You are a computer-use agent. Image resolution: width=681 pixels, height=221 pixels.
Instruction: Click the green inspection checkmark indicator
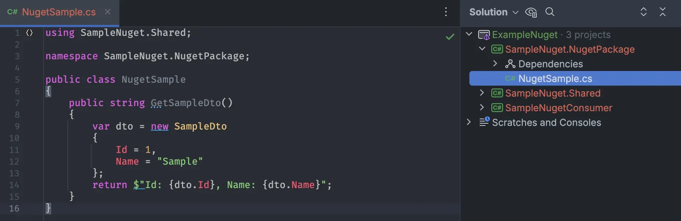point(450,37)
